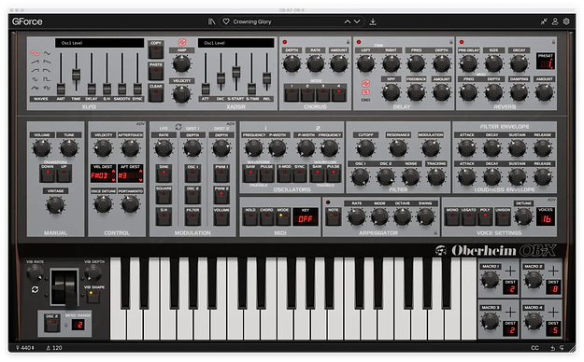Click the CC button in status bar

[x=534, y=348]
